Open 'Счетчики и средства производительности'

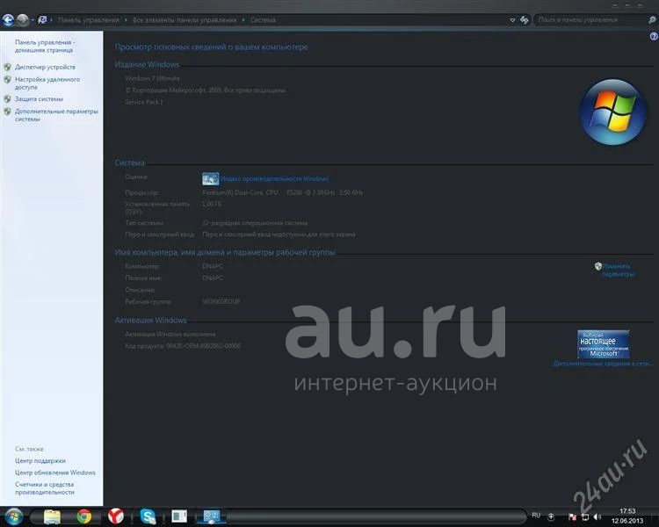[45, 488]
